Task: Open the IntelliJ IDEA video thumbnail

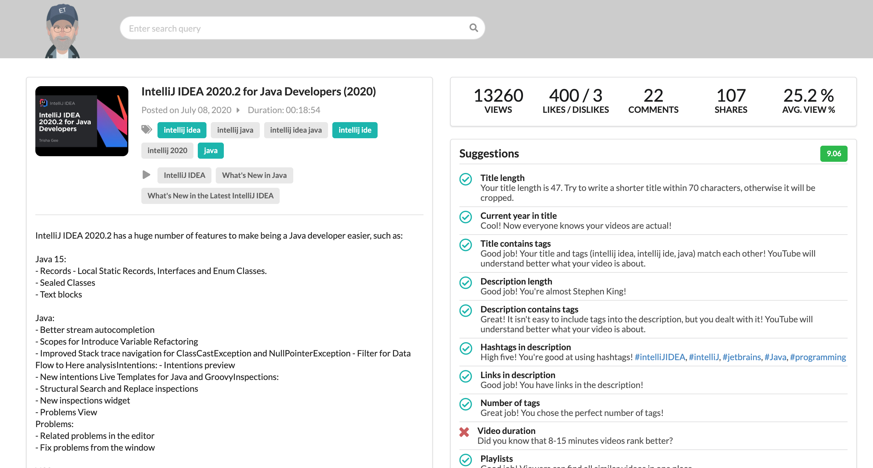Action: (x=82, y=121)
